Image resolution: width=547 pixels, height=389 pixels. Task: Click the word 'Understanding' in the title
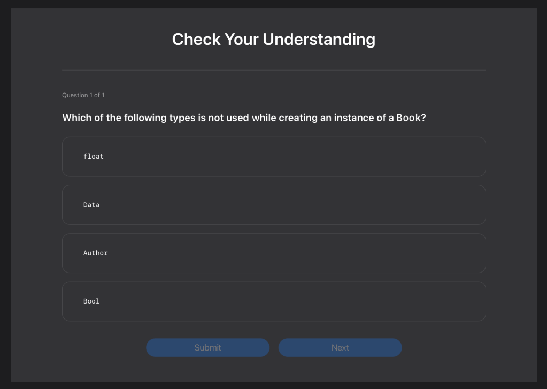click(319, 39)
